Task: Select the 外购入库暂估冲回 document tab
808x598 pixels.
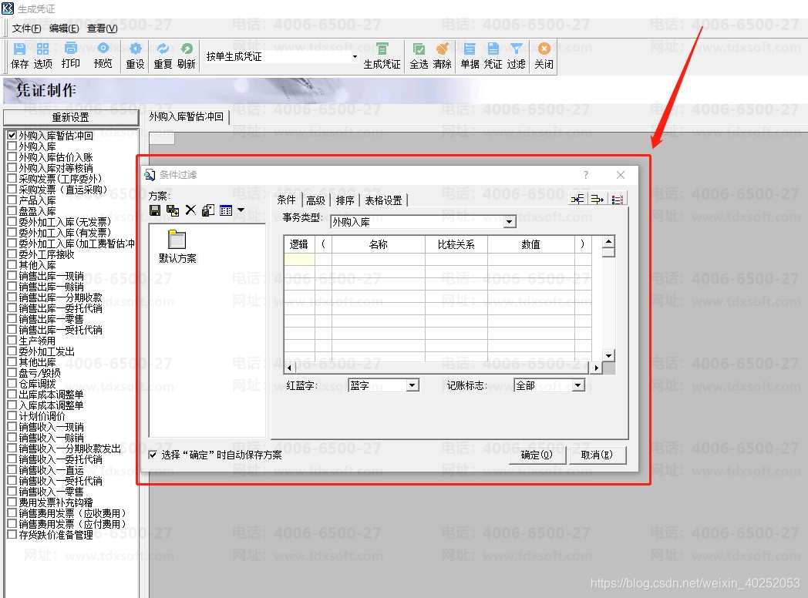Action: pyautogui.click(x=187, y=117)
